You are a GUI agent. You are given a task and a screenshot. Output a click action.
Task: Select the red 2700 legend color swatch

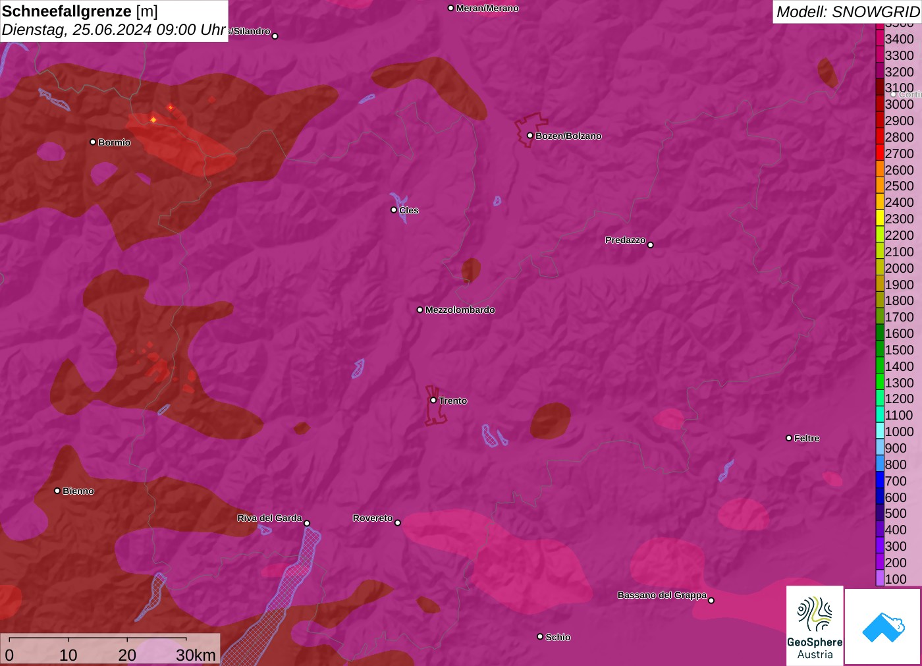click(880, 153)
